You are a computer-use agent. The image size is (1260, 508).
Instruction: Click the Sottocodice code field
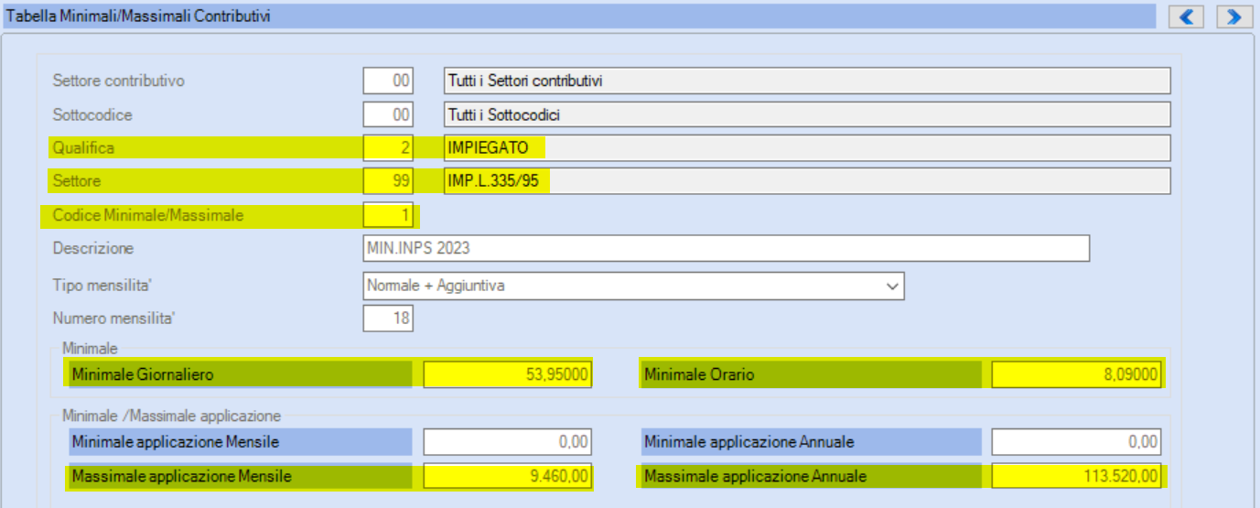[x=389, y=115]
